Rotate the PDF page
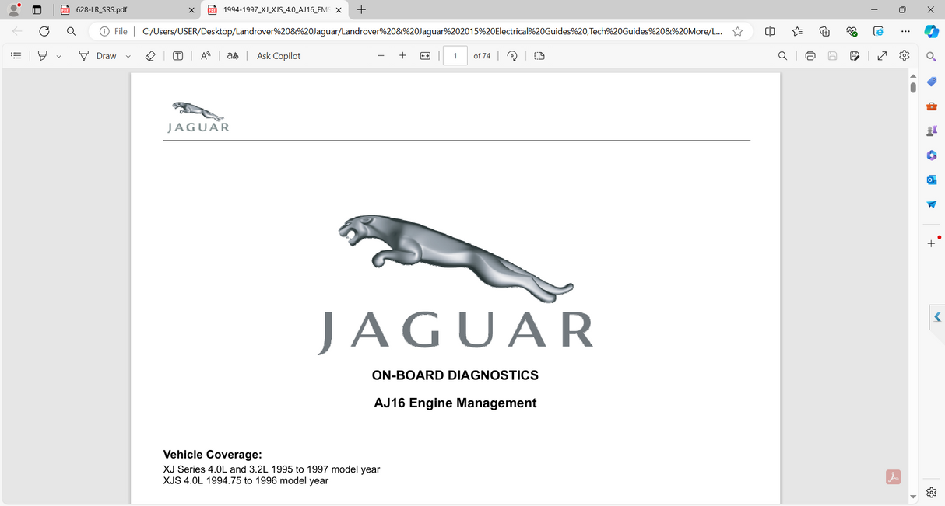 [x=512, y=55]
